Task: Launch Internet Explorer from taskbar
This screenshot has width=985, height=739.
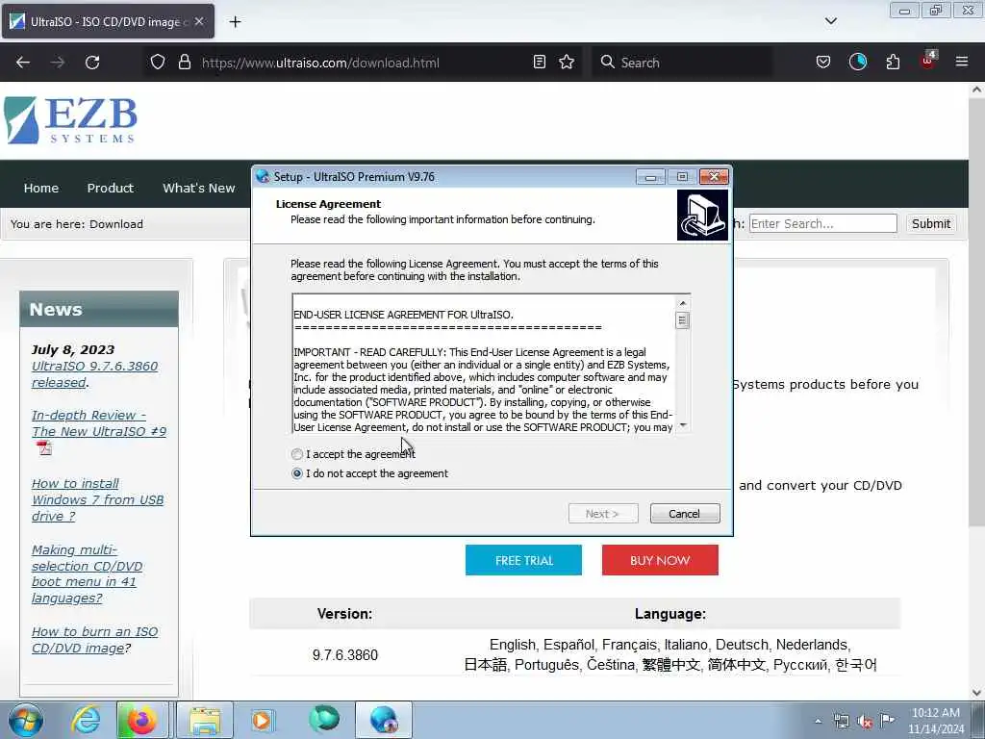Action: [x=86, y=720]
